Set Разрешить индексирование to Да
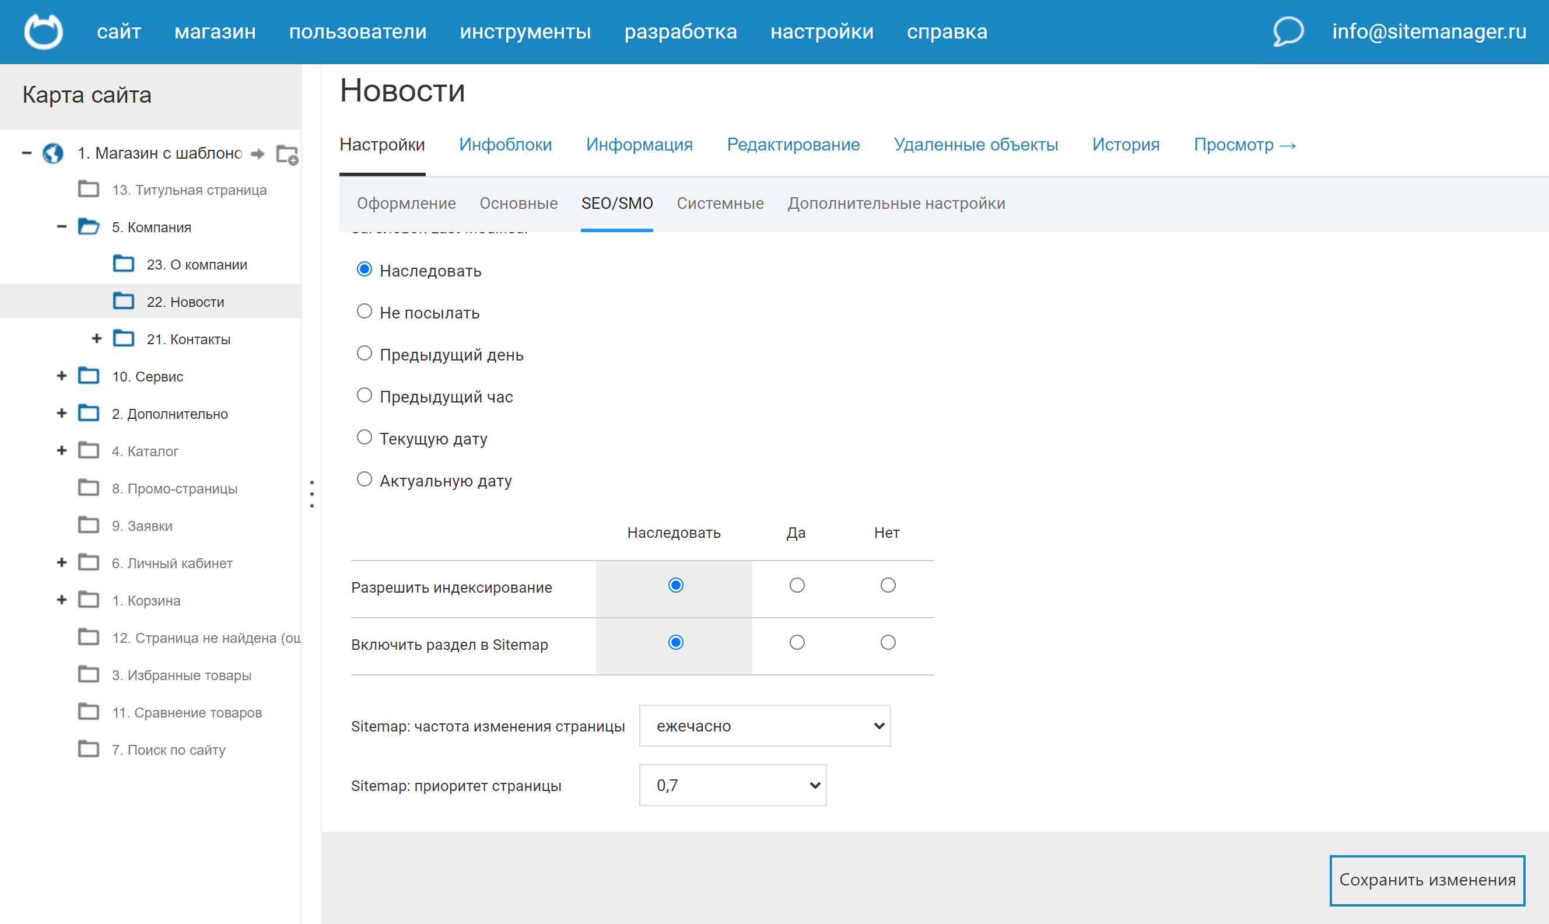The image size is (1549, 924). (796, 584)
